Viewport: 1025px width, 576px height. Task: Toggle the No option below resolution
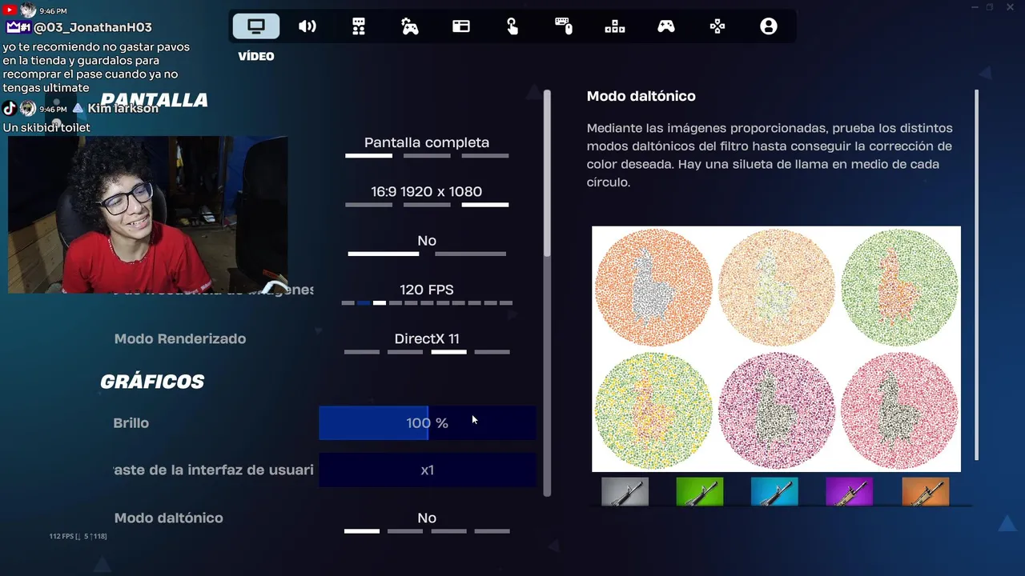pos(427,243)
